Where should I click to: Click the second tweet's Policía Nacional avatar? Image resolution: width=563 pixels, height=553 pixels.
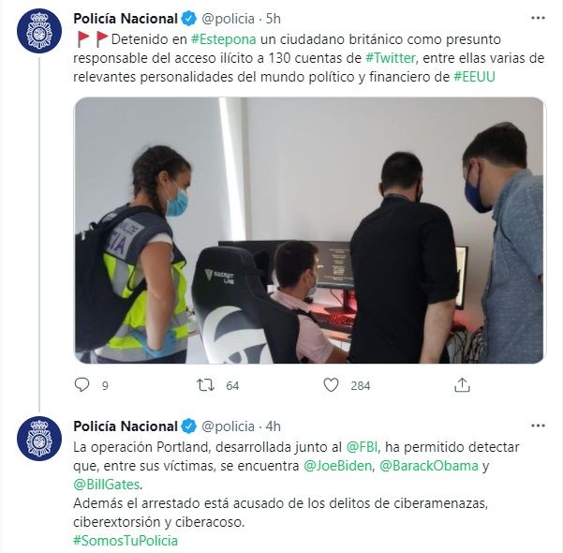[x=39, y=439]
